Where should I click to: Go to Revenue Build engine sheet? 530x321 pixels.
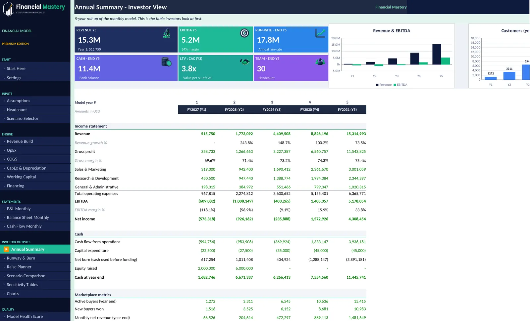coord(35,141)
